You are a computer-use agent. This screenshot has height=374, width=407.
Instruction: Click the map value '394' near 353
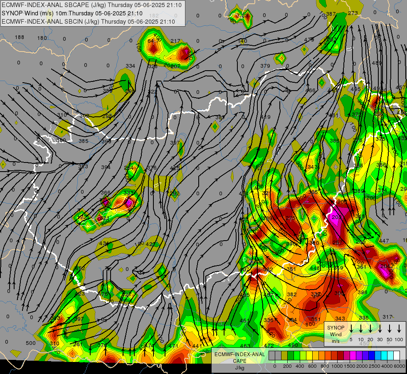(x=106, y=167)
